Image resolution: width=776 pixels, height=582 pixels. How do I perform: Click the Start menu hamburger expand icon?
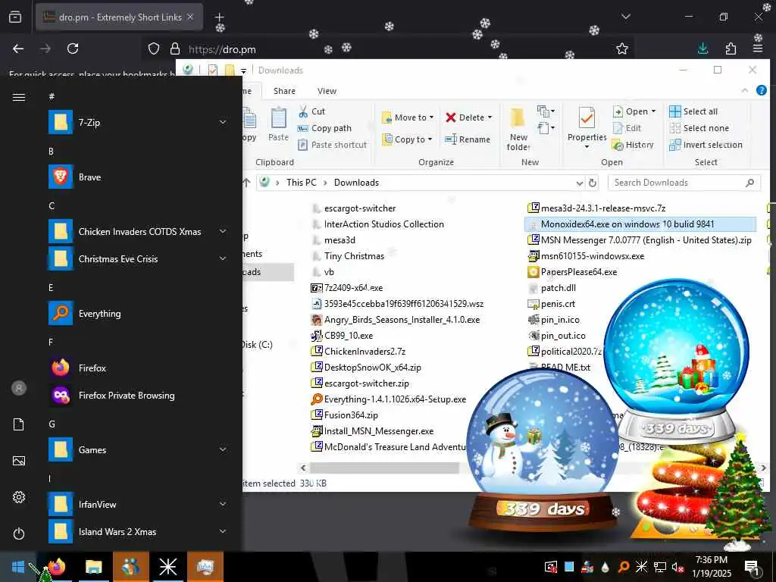pos(19,97)
